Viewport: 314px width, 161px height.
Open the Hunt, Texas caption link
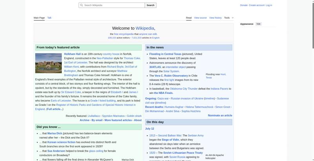216,76
